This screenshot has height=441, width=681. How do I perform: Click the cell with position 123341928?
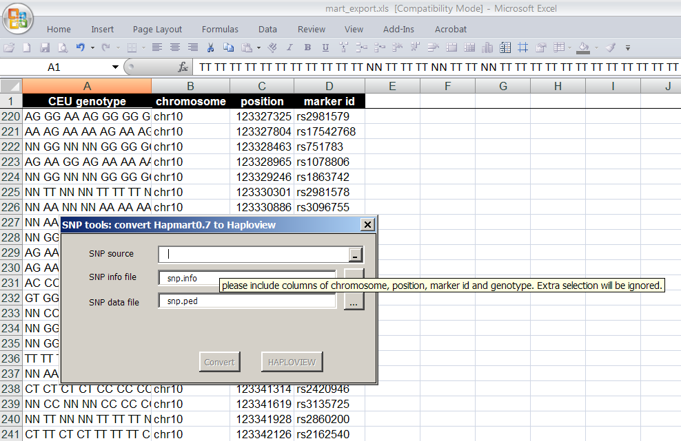click(x=262, y=419)
